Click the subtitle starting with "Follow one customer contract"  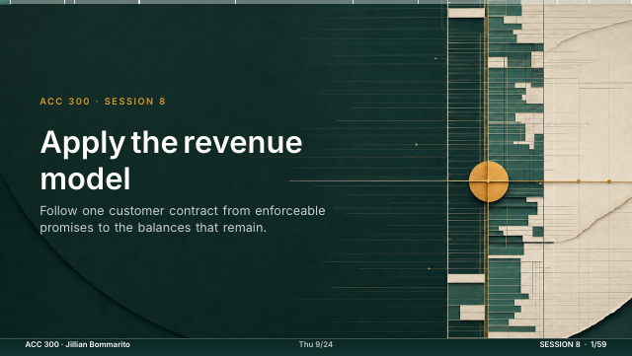(182, 219)
